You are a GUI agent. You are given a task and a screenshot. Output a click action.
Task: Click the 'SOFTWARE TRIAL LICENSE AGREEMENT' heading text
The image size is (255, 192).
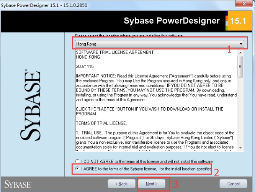click(x=114, y=52)
